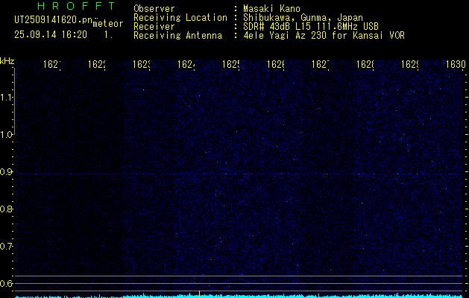Click the Receiving Antenna label
The image size is (469, 298).
pos(178,36)
